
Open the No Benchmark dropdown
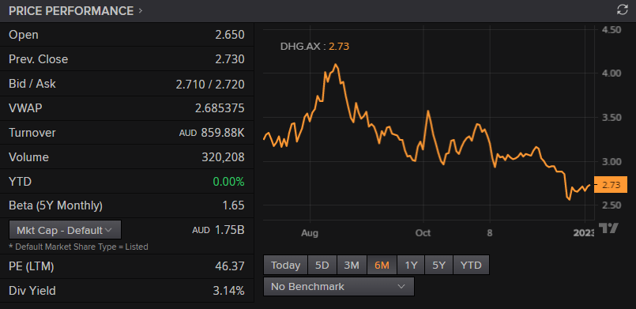click(339, 287)
